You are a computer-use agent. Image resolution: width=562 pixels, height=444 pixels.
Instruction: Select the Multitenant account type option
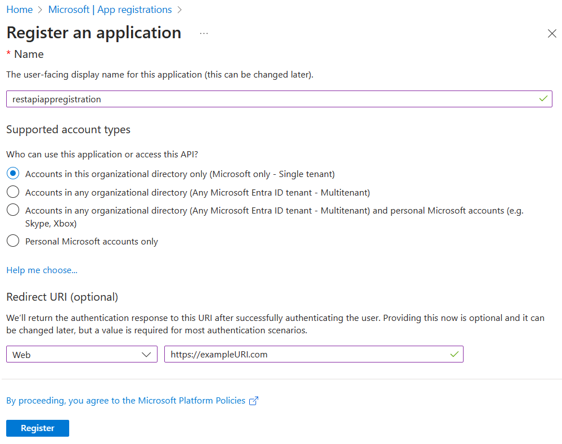[12, 192]
